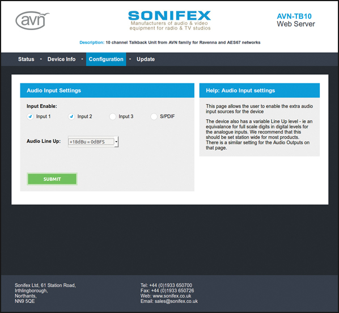Enable the Input 3 checkbox

pos(113,117)
